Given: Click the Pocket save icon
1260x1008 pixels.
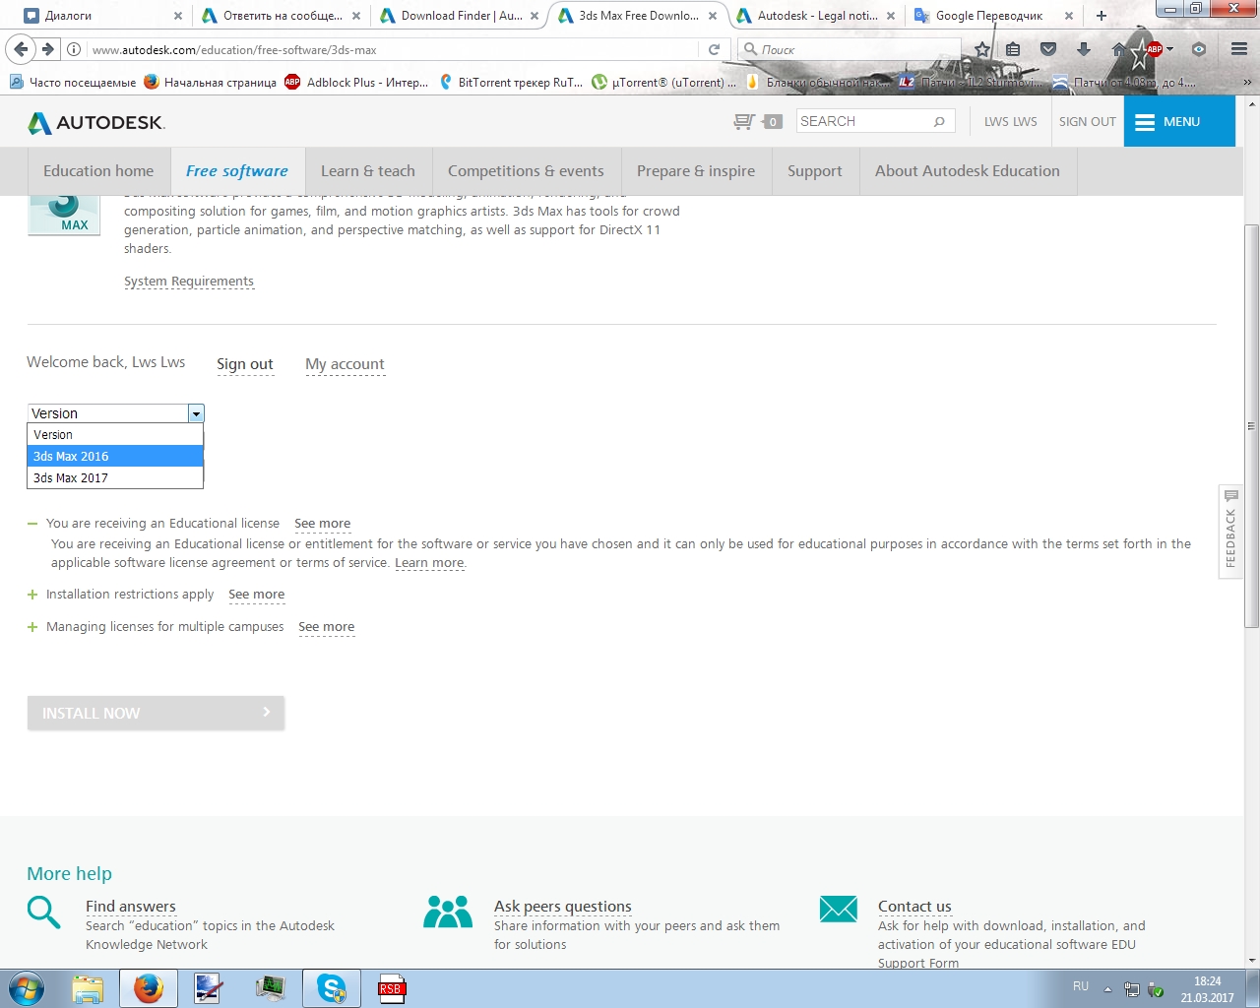Looking at the screenshot, I should (x=1048, y=49).
